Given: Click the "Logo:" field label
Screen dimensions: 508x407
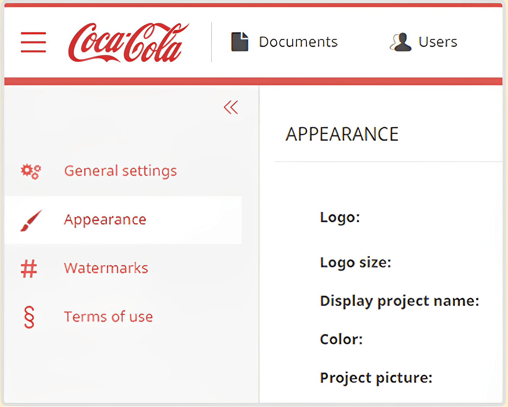Looking at the screenshot, I should click(340, 217).
